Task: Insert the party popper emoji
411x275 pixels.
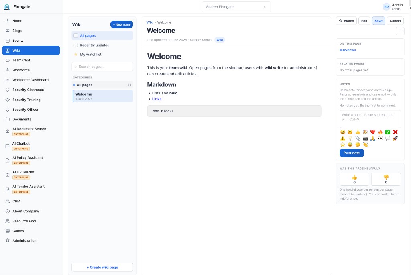Action: tap(365, 132)
